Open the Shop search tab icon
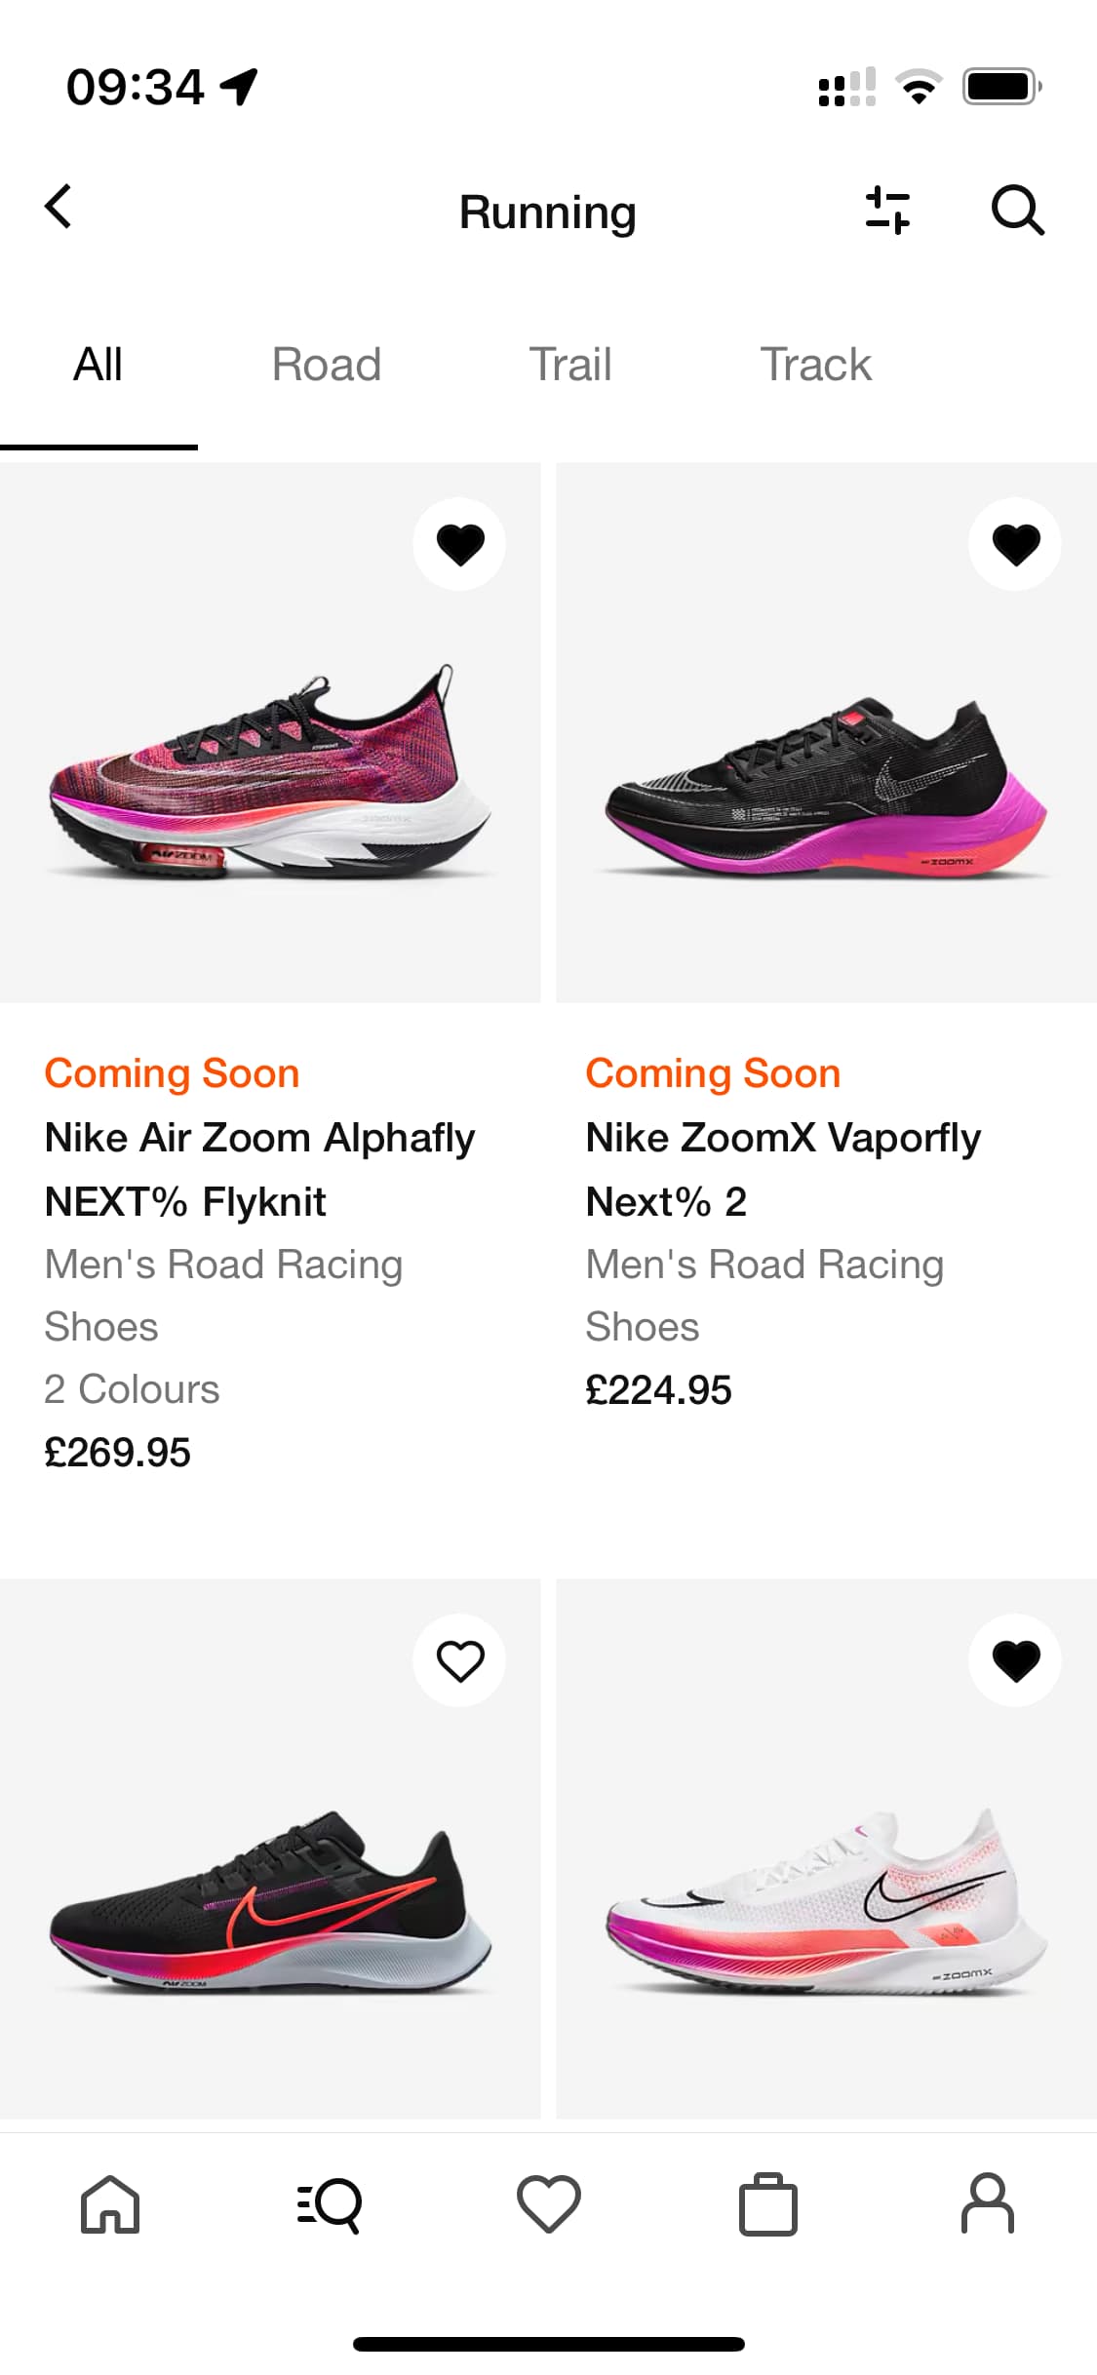 tap(330, 2203)
